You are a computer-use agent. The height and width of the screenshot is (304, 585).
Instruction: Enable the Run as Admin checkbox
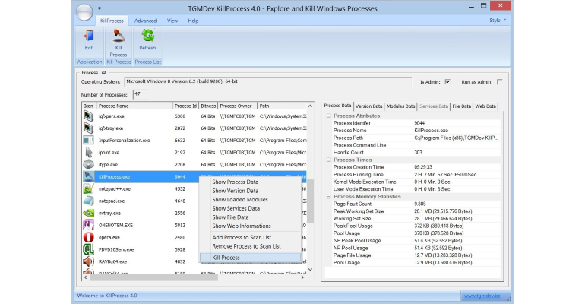coord(500,81)
